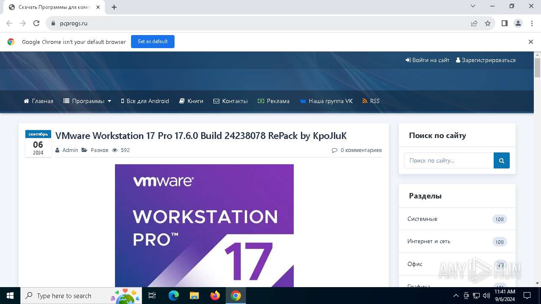This screenshot has height=304, width=541.
Task: Open the notification center icon
Action: coord(527,296)
